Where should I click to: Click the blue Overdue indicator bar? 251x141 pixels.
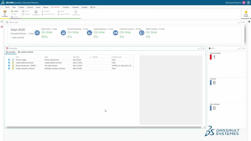[x=211, y=83]
